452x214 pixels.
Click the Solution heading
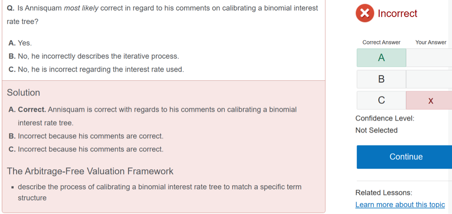(x=23, y=93)
